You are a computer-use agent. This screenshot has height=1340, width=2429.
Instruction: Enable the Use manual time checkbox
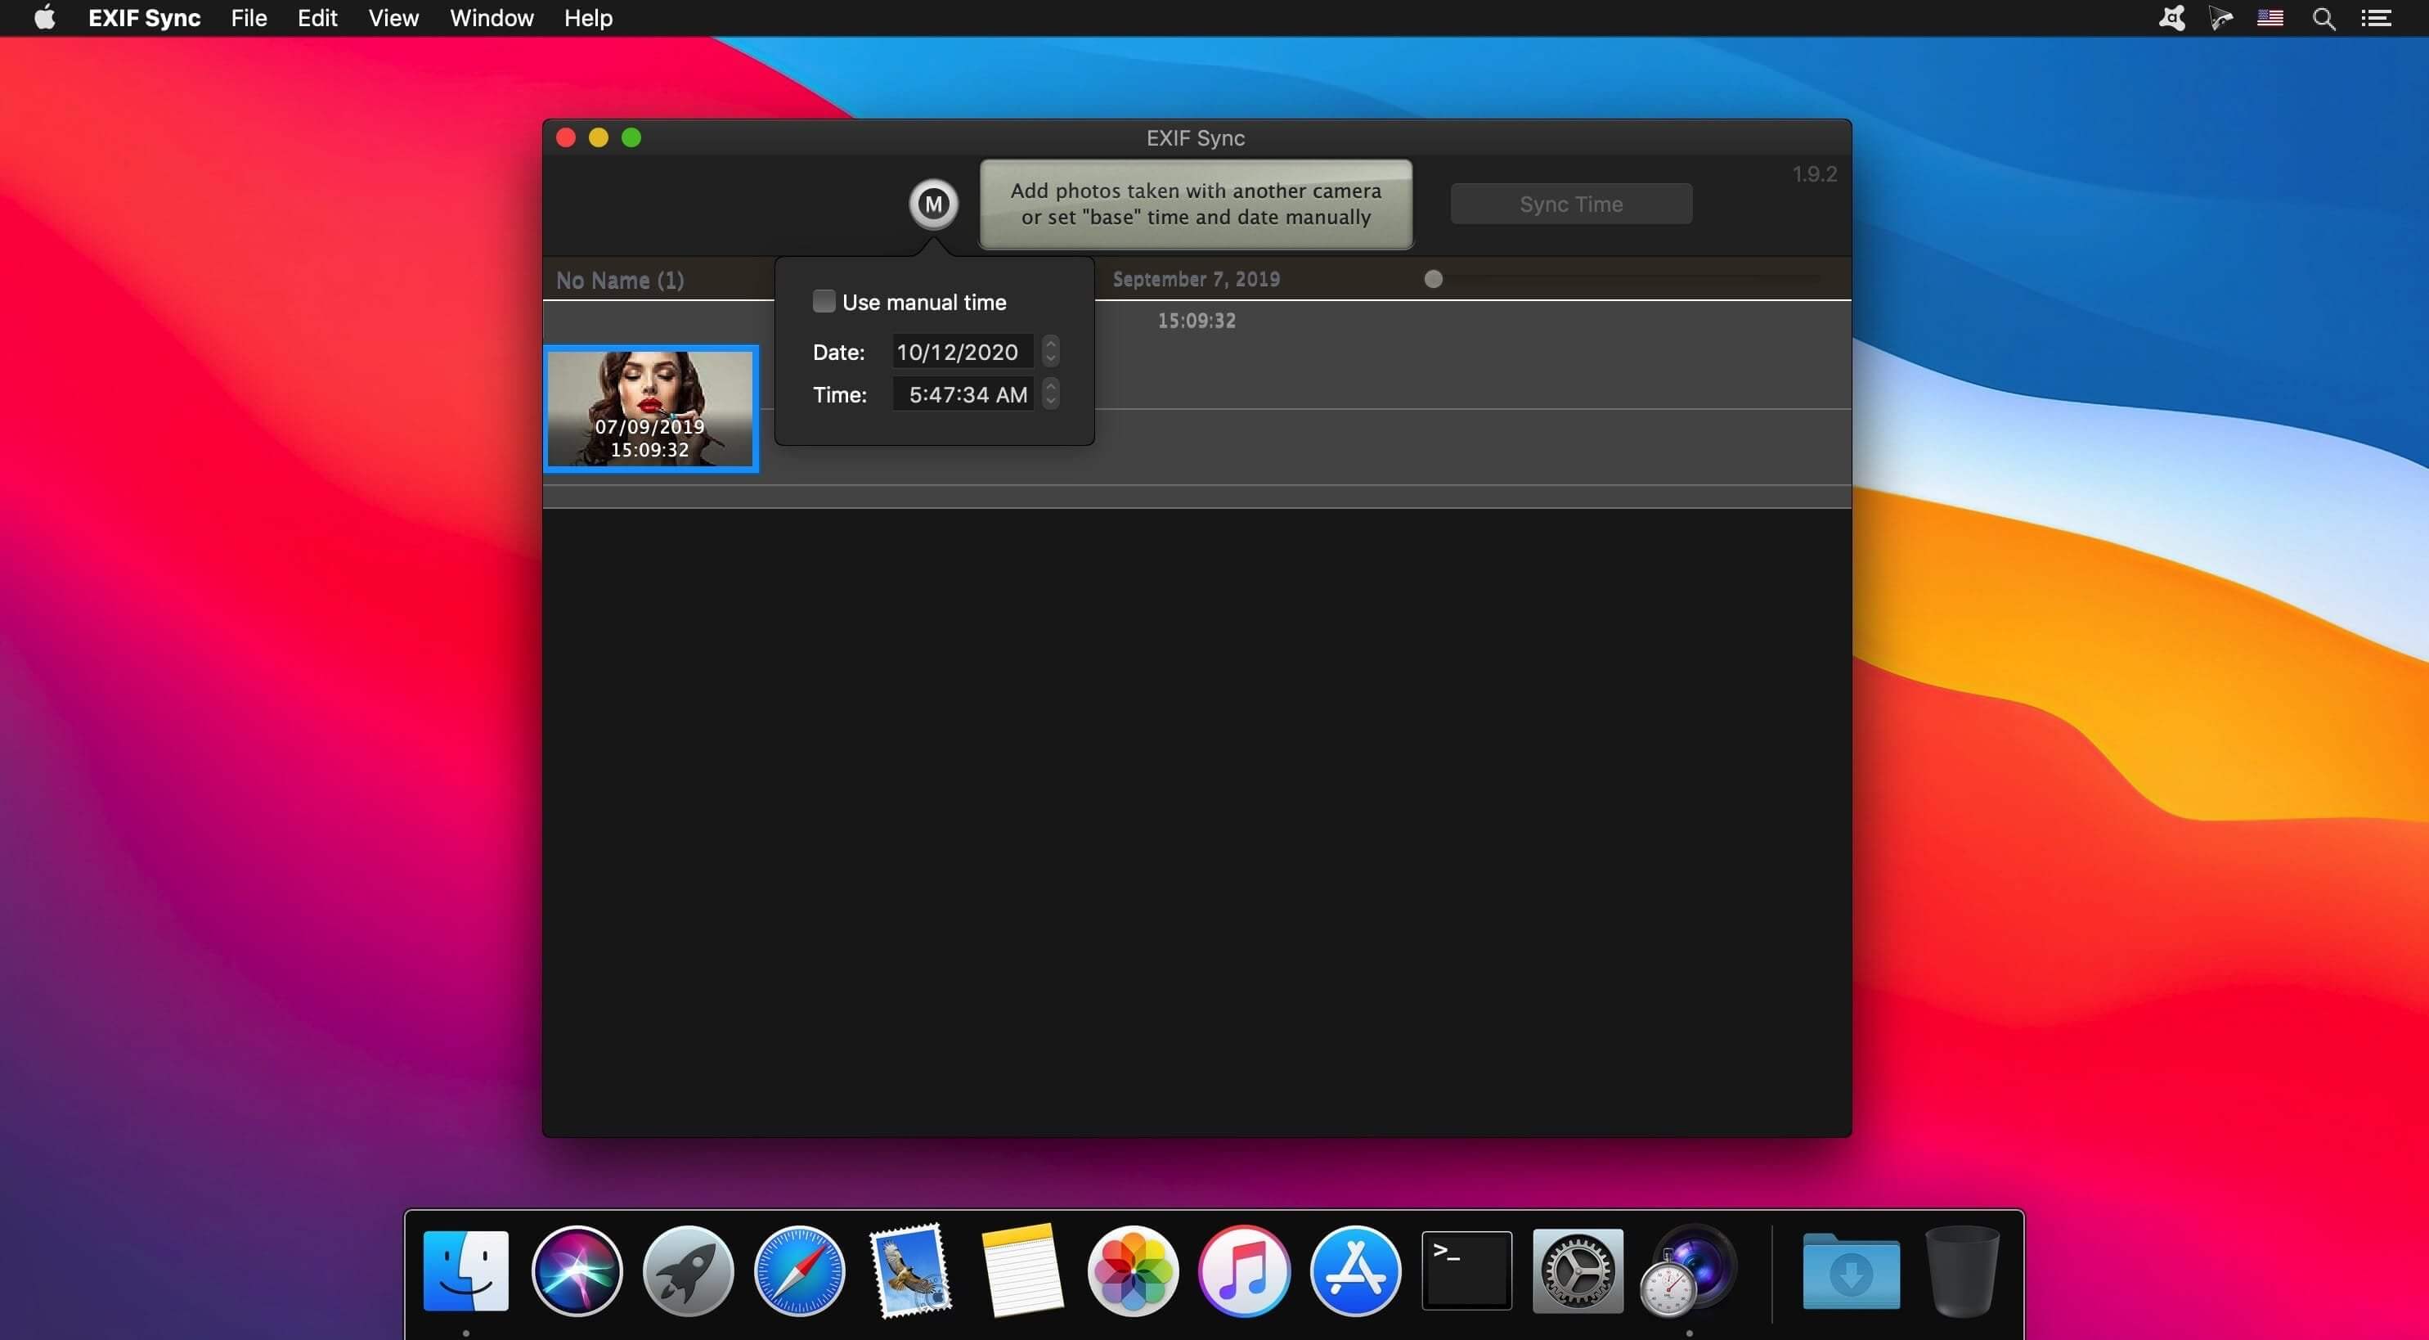(x=824, y=302)
